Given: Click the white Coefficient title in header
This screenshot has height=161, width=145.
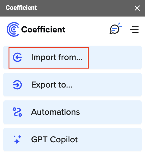Looking at the screenshot, I should pos(21,8).
